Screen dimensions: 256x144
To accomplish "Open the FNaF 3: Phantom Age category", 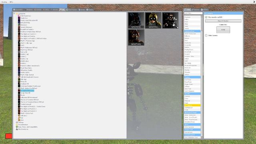I will [28, 41].
